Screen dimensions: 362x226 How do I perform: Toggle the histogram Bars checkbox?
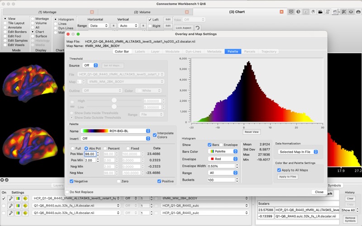210,145
